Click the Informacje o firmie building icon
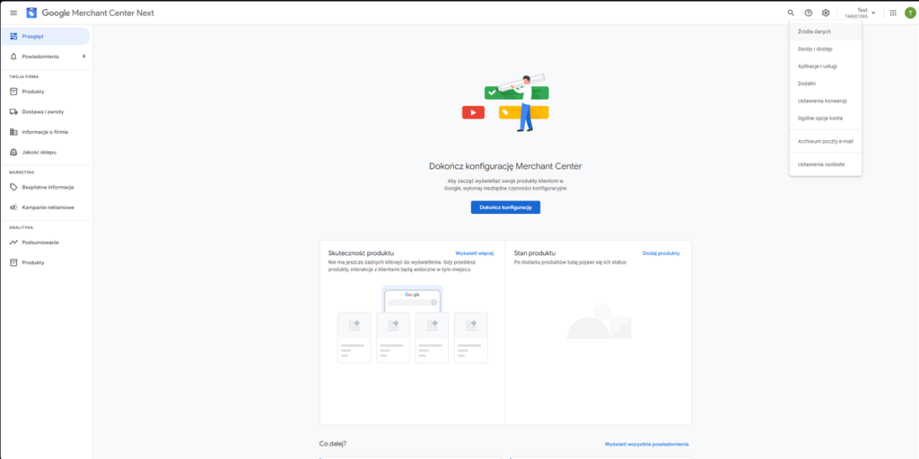 tap(13, 132)
